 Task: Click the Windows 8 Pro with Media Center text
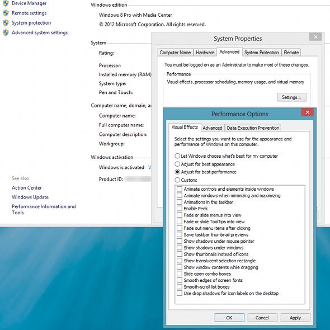(x=135, y=15)
